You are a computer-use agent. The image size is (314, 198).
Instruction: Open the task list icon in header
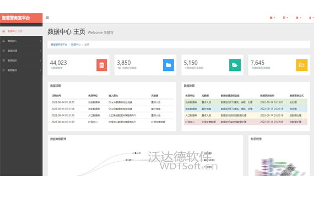click(284, 18)
